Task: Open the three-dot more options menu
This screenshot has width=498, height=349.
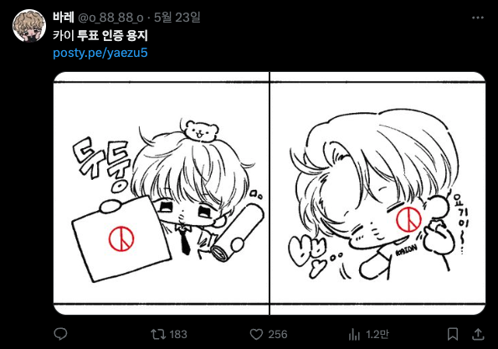Action: tap(478, 18)
